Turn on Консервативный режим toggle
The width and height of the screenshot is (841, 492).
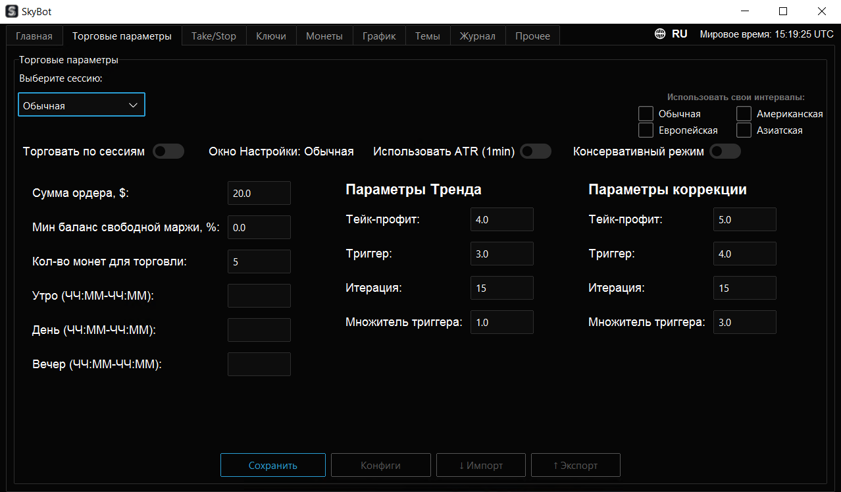tap(725, 151)
